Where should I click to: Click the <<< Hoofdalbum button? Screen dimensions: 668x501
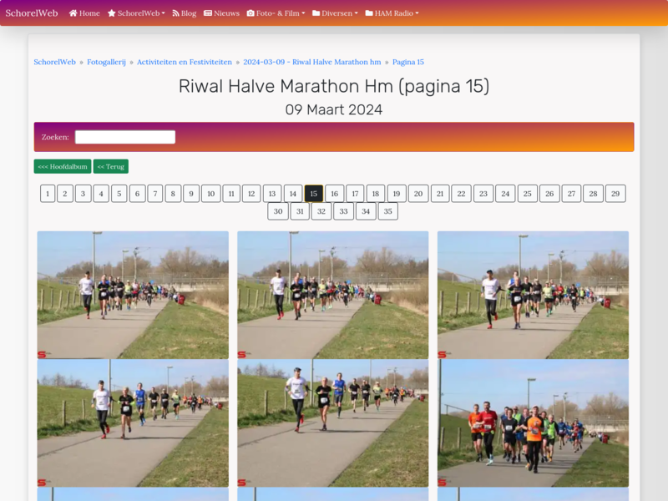click(63, 166)
